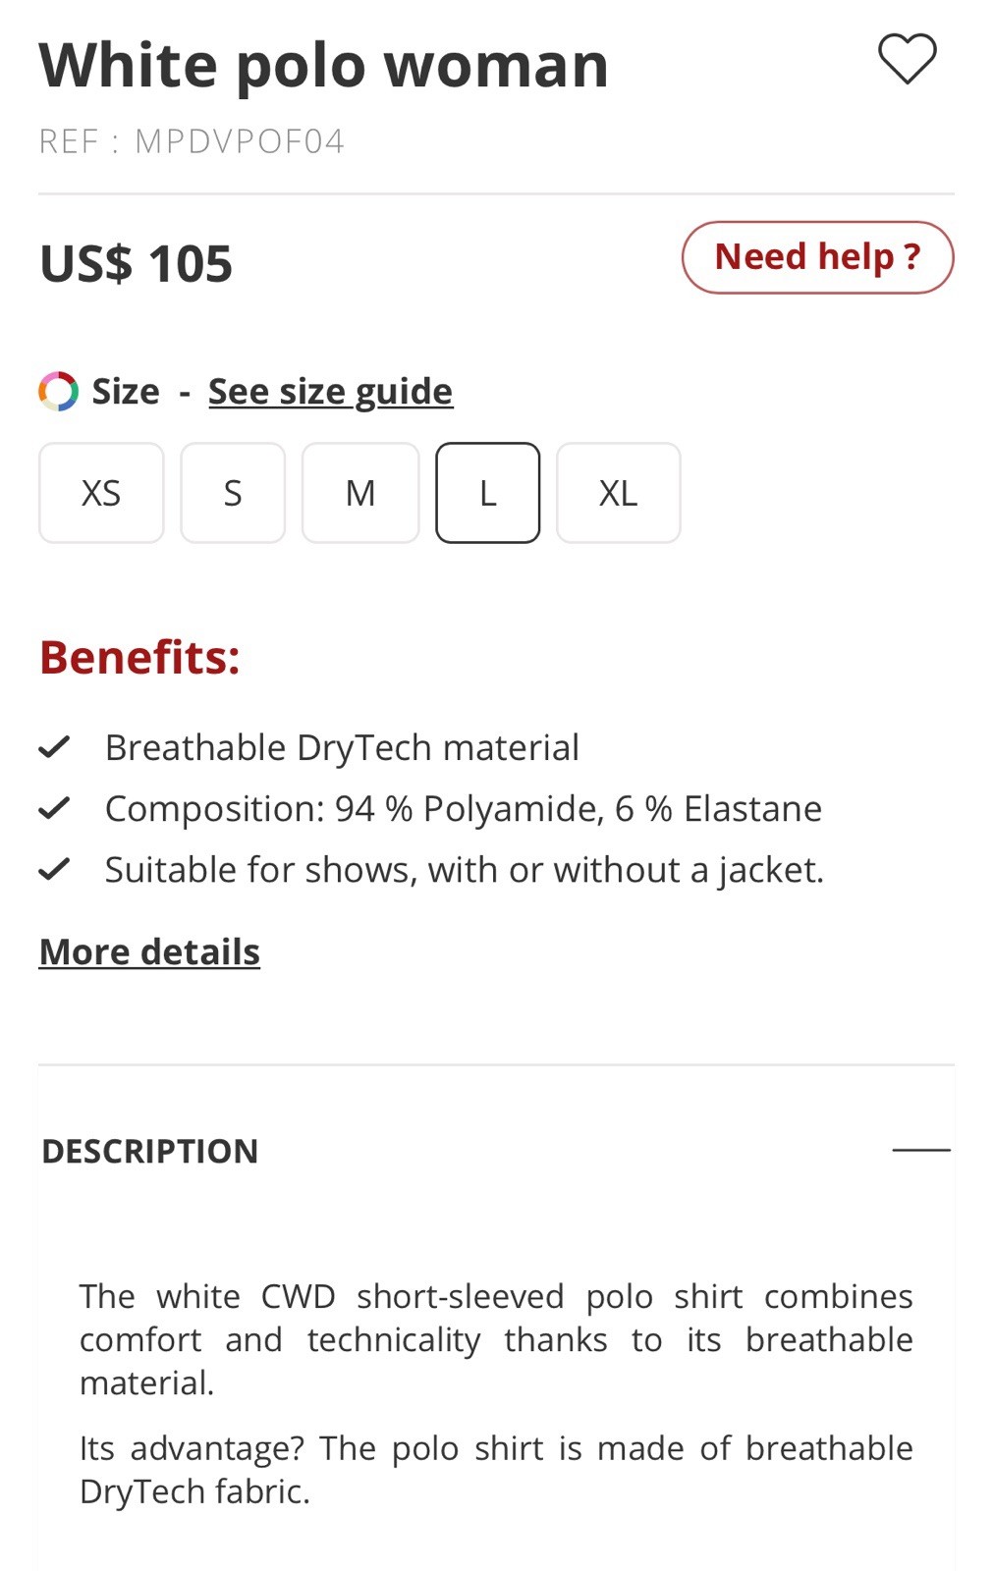This screenshot has height=1571, width=993.
Task: Select the highlighted L size box
Action: (487, 493)
